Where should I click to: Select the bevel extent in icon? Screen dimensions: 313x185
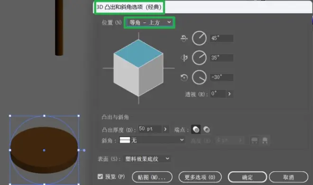[x=265, y=140]
